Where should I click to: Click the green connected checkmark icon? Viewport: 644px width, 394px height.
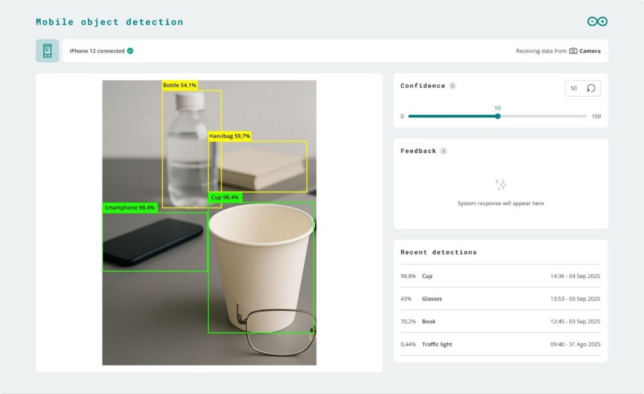tap(130, 51)
